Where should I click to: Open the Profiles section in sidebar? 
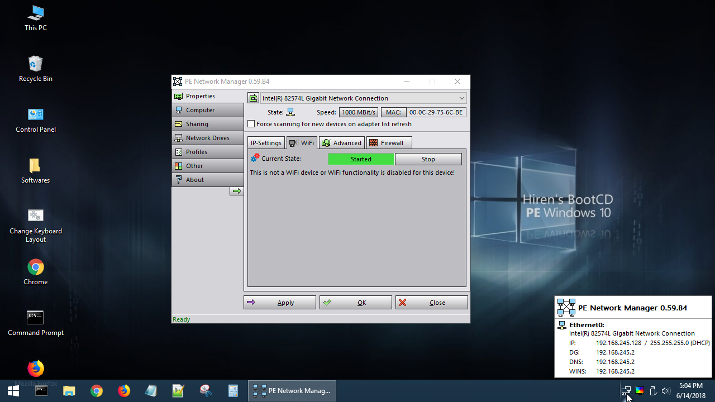[x=208, y=152]
